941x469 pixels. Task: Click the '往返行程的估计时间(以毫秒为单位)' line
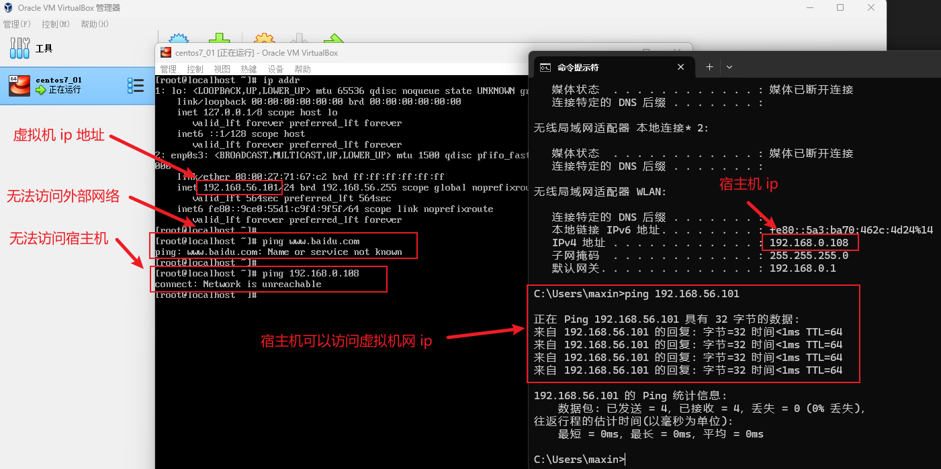[633, 421]
